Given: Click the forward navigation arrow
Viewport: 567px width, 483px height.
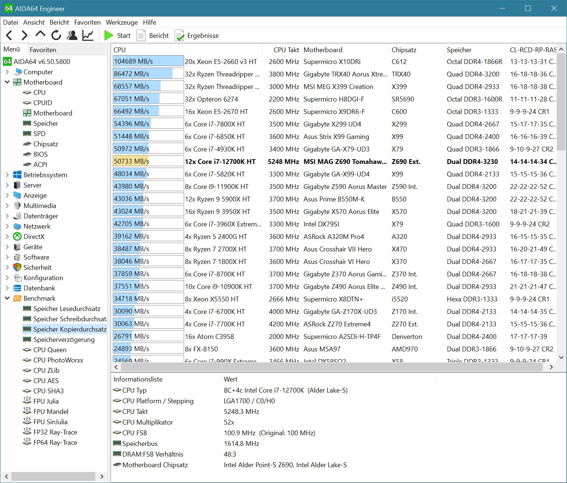Looking at the screenshot, I should (24, 35).
